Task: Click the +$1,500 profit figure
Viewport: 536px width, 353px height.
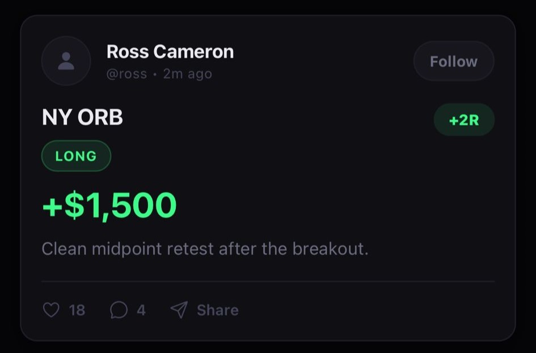Action: tap(109, 205)
